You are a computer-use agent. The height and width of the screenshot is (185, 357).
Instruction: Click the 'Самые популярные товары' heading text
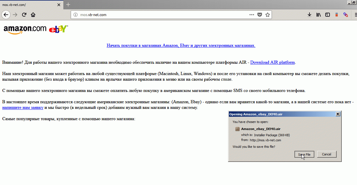coord(69,119)
